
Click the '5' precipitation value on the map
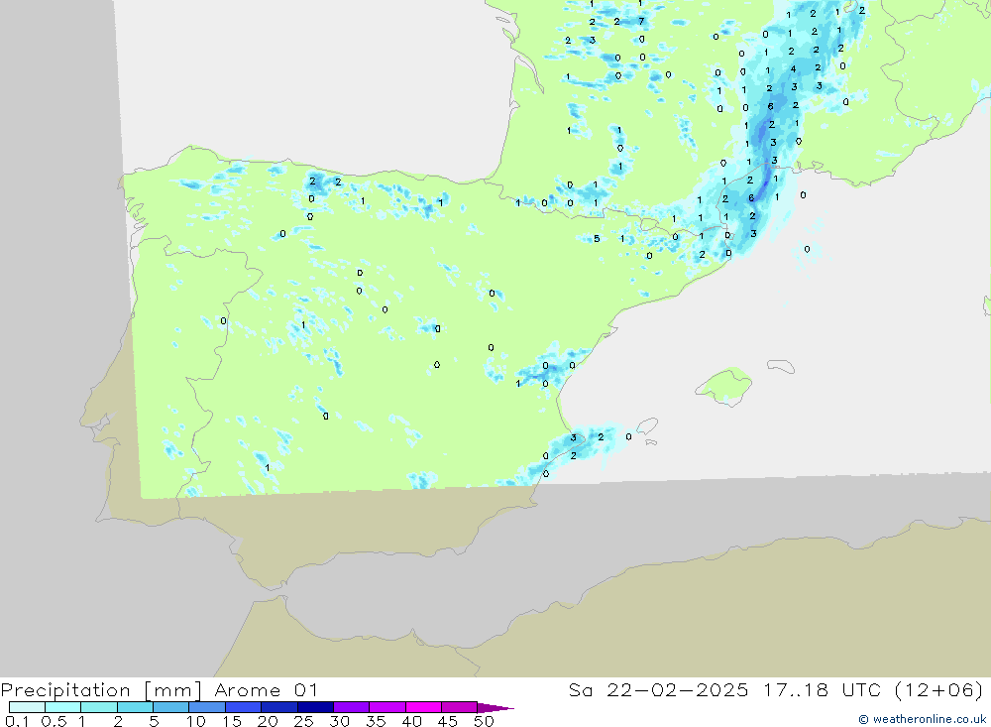[x=597, y=239]
